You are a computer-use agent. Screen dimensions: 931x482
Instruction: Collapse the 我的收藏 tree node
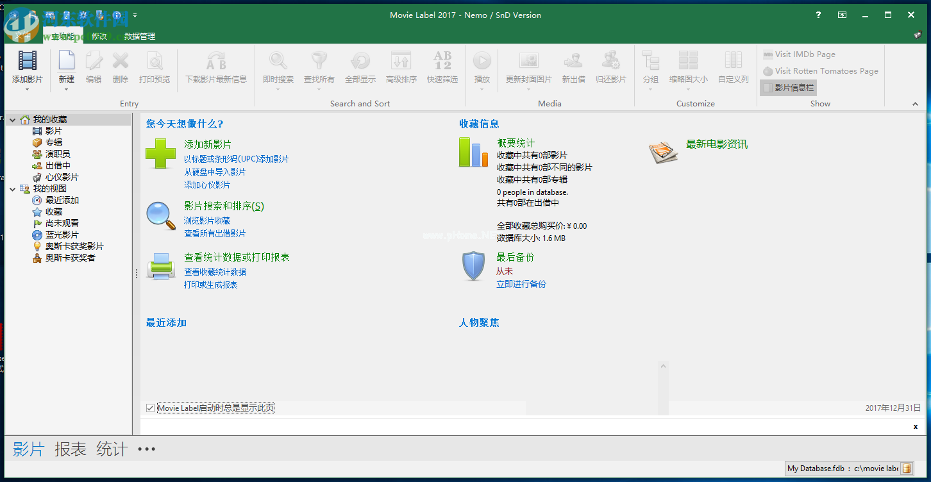(13, 119)
